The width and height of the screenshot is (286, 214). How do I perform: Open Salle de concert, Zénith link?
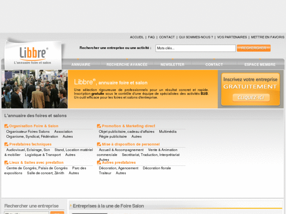46,173
